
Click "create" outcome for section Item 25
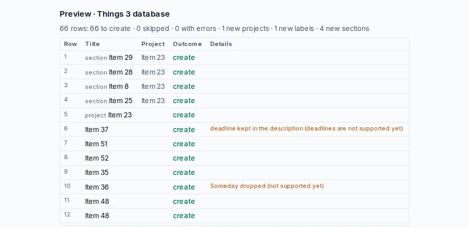pyautogui.click(x=184, y=101)
